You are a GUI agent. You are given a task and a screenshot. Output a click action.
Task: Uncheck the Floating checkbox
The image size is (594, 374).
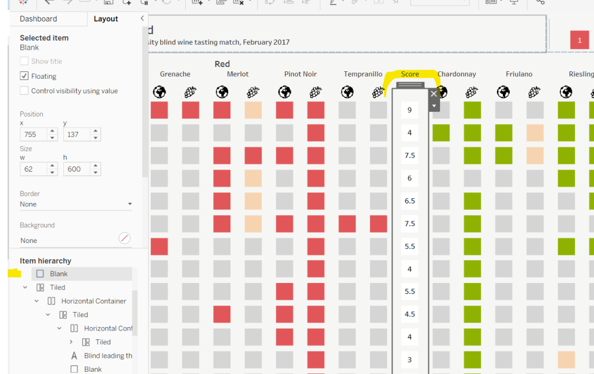point(24,76)
